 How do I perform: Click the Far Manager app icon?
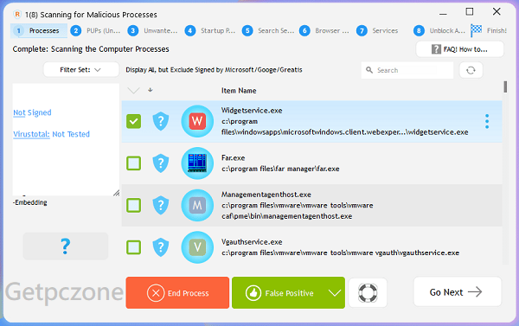(197, 163)
